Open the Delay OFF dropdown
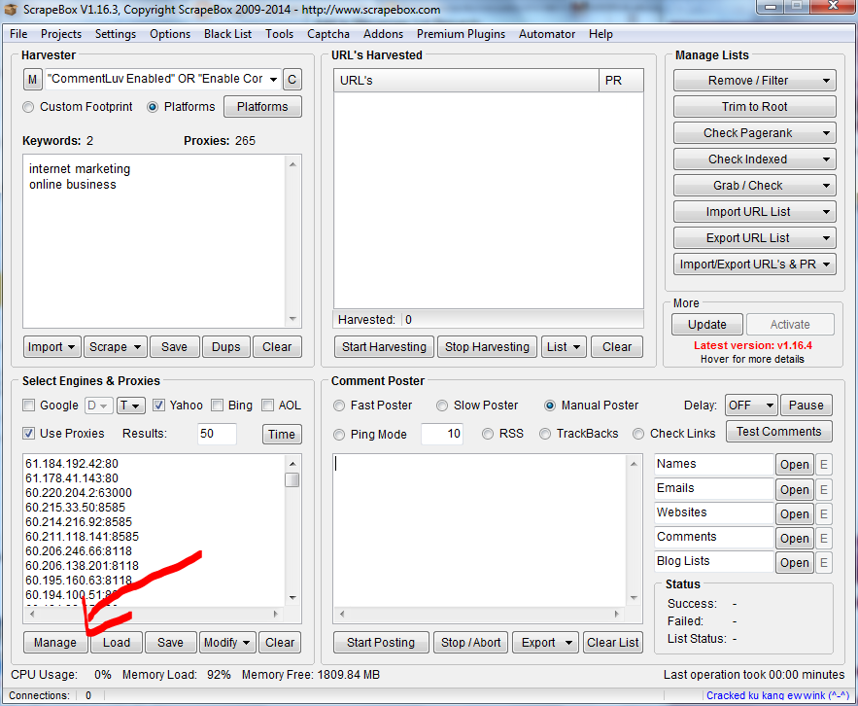 [751, 406]
